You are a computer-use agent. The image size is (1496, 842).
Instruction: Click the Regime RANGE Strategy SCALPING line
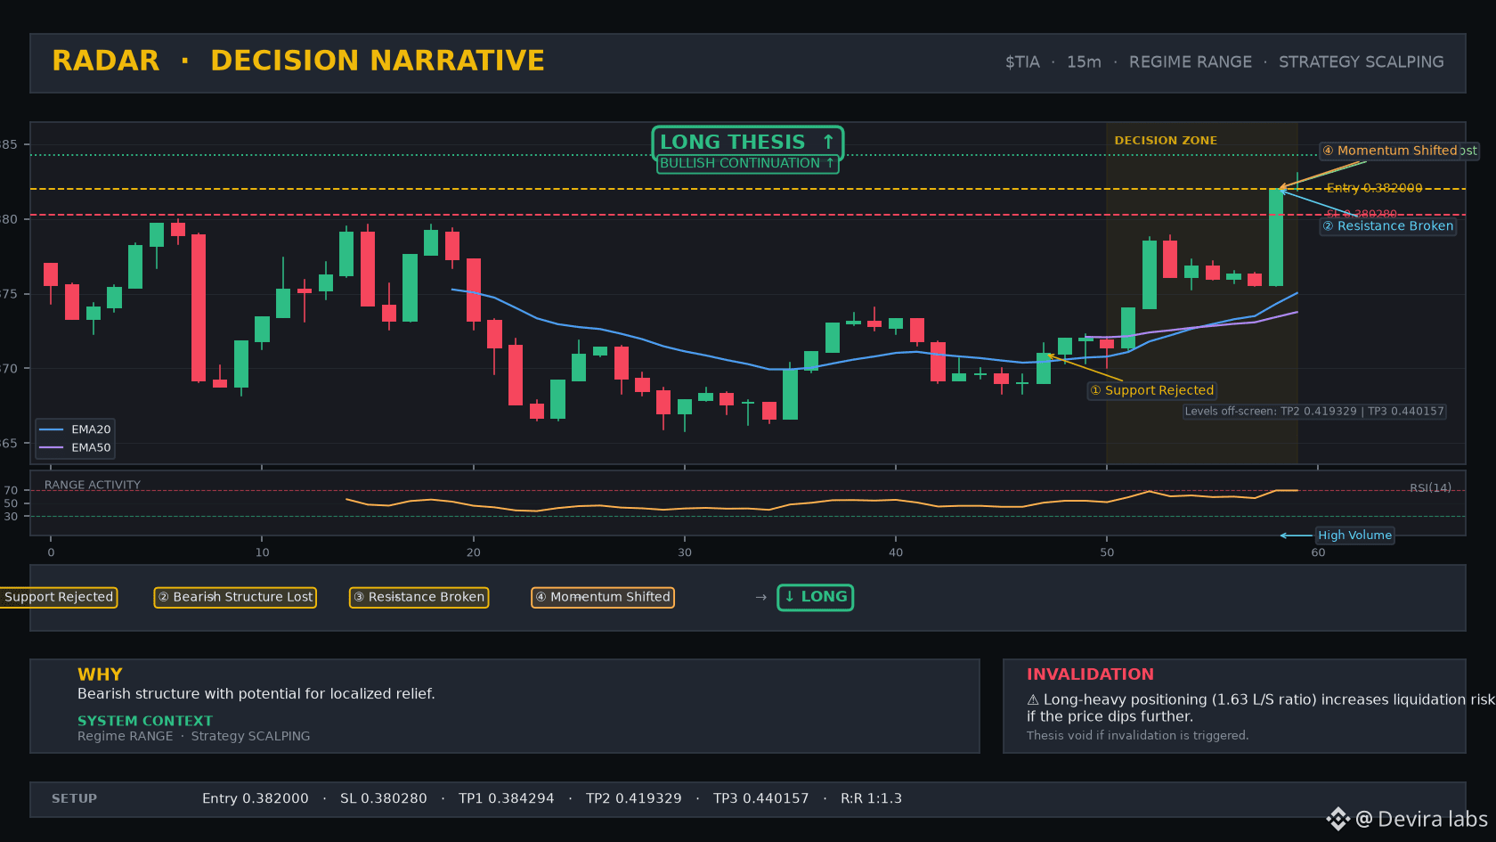[x=194, y=736]
